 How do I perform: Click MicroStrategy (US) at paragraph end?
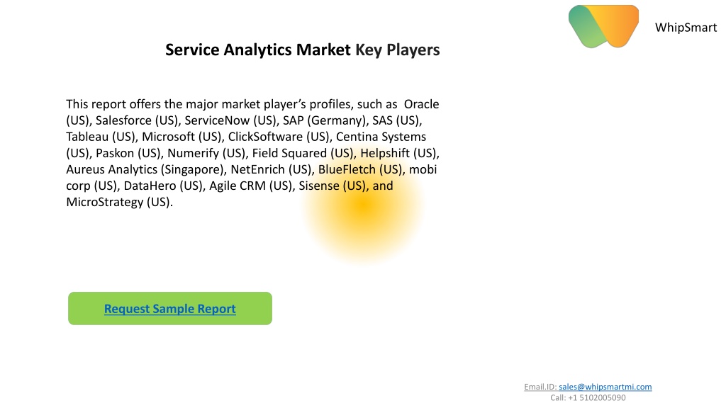[118, 202]
